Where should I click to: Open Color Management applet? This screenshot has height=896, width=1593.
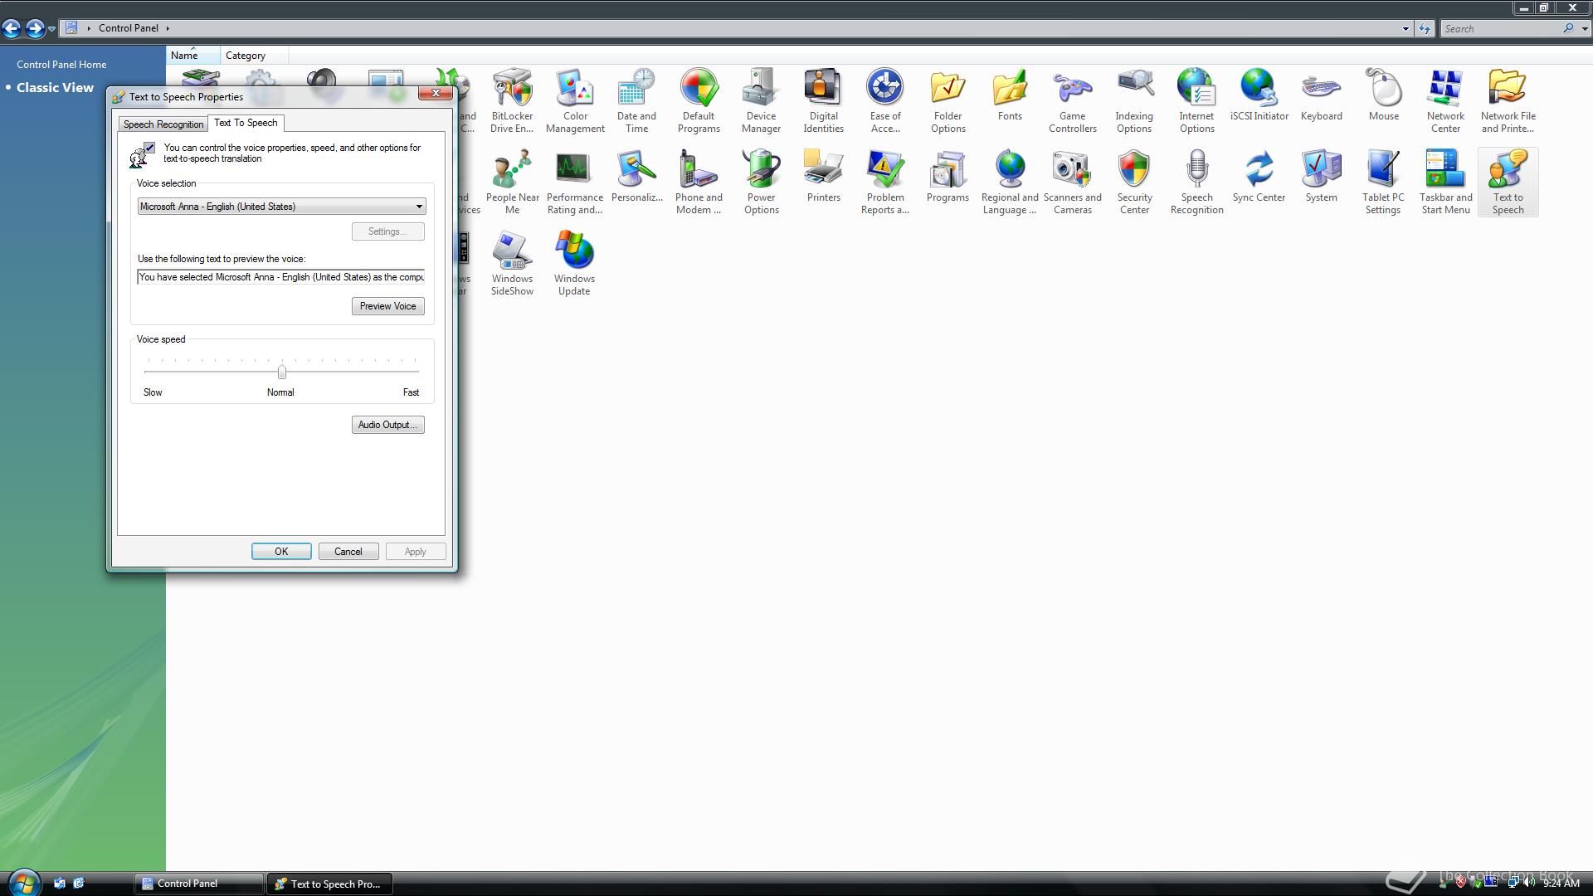575,100
